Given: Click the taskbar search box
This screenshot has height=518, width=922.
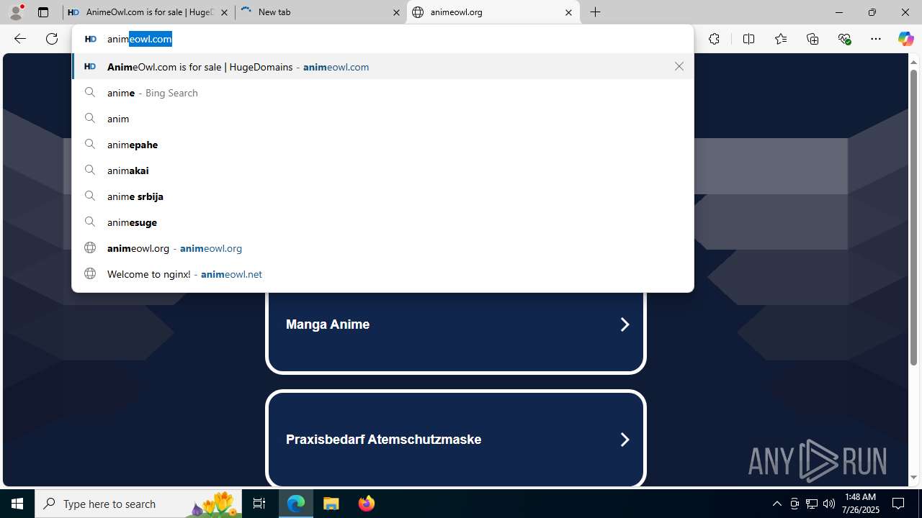Looking at the screenshot, I should (x=140, y=504).
